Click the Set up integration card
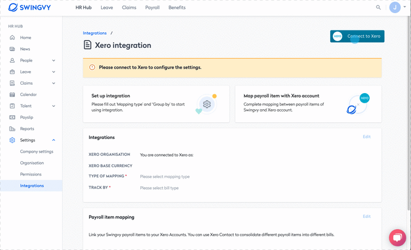 click(157, 104)
